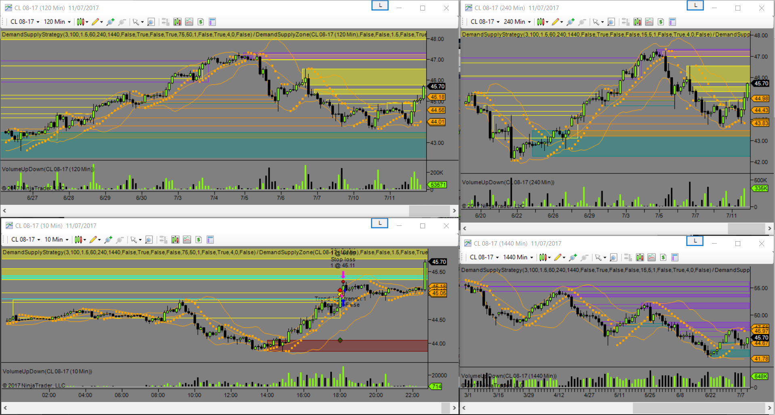Open chart style menu in 120 Min window
Screen dimensions: 775x415
pos(82,22)
